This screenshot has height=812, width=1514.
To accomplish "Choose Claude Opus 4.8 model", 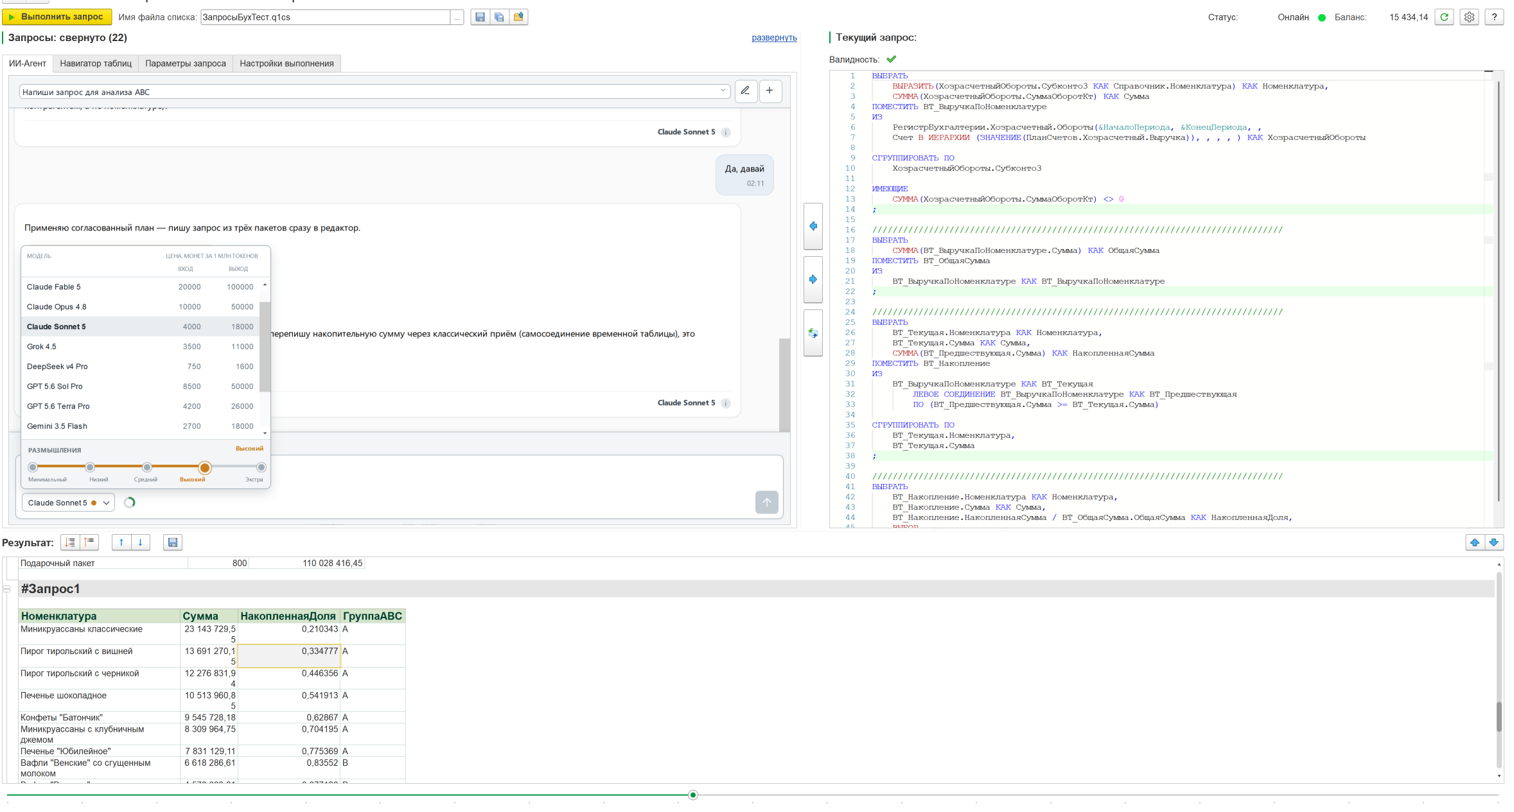I will (x=141, y=307).
